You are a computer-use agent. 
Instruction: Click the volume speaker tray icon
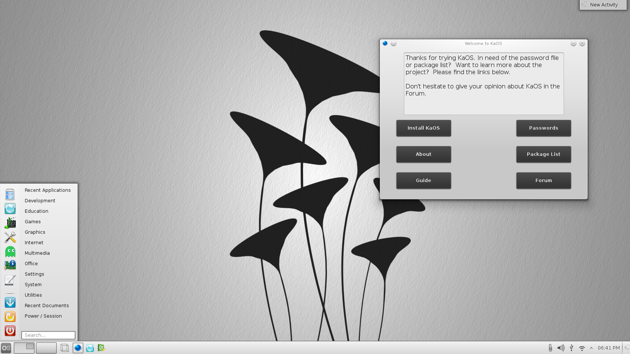[x=561, y=348]
